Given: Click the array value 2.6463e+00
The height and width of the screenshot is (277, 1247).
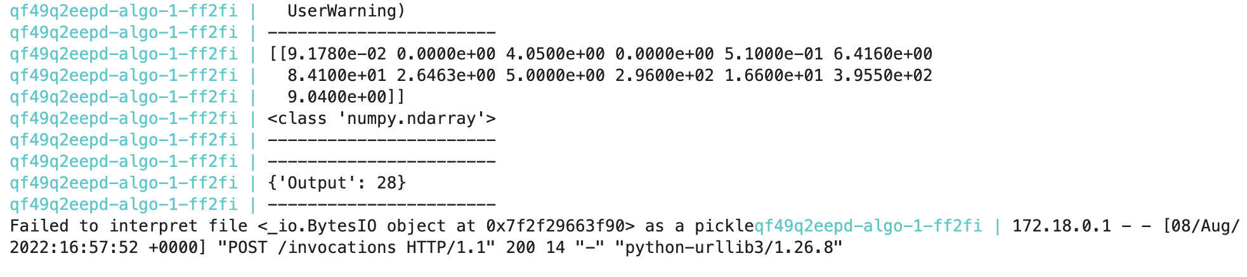Looking at the screenshot, I should coord(446,75).
